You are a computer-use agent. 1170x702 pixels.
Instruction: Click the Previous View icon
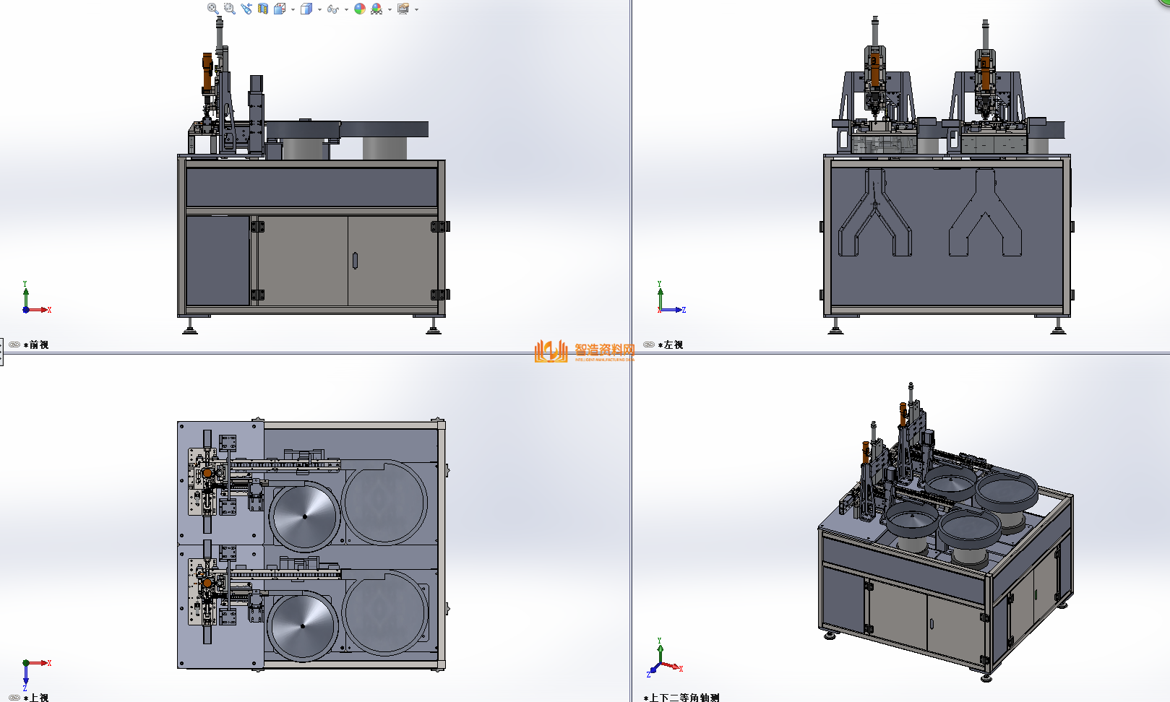coord(246,9)
